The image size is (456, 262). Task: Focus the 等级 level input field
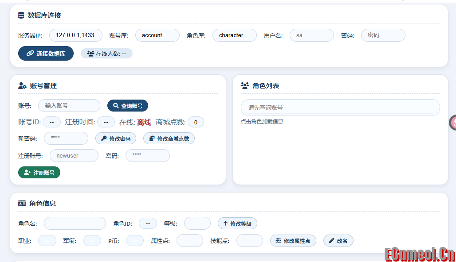[x=197, y=223]
